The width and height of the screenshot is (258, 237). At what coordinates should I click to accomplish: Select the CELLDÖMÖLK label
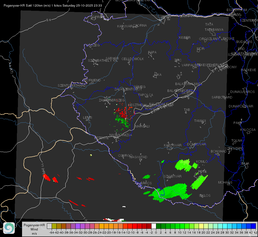point(133,59)
